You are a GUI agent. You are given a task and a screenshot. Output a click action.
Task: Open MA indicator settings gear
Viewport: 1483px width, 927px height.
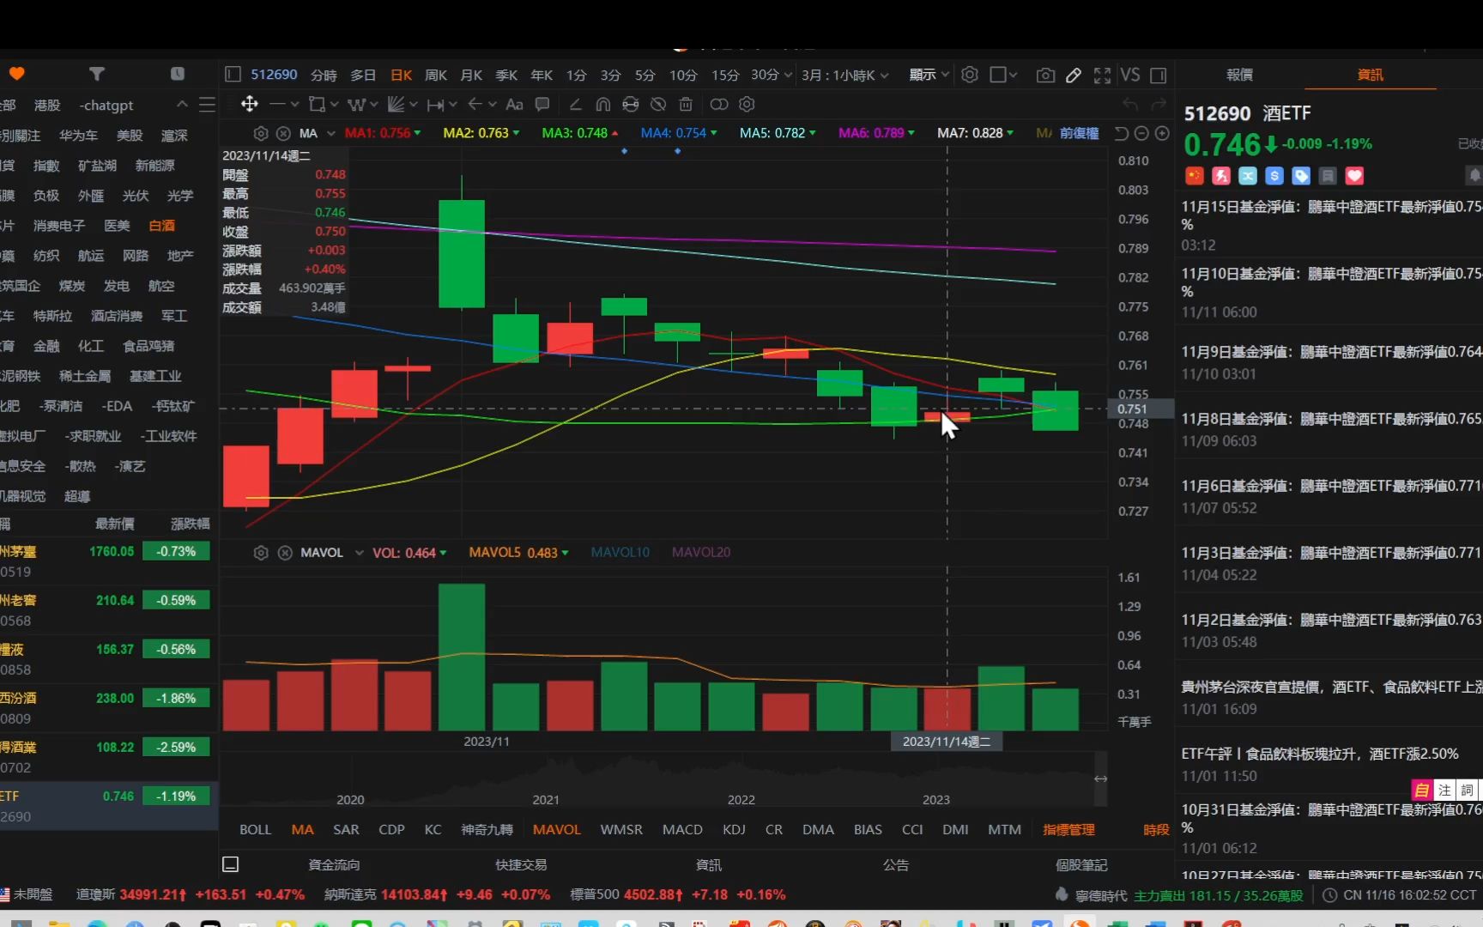(261, 133)
